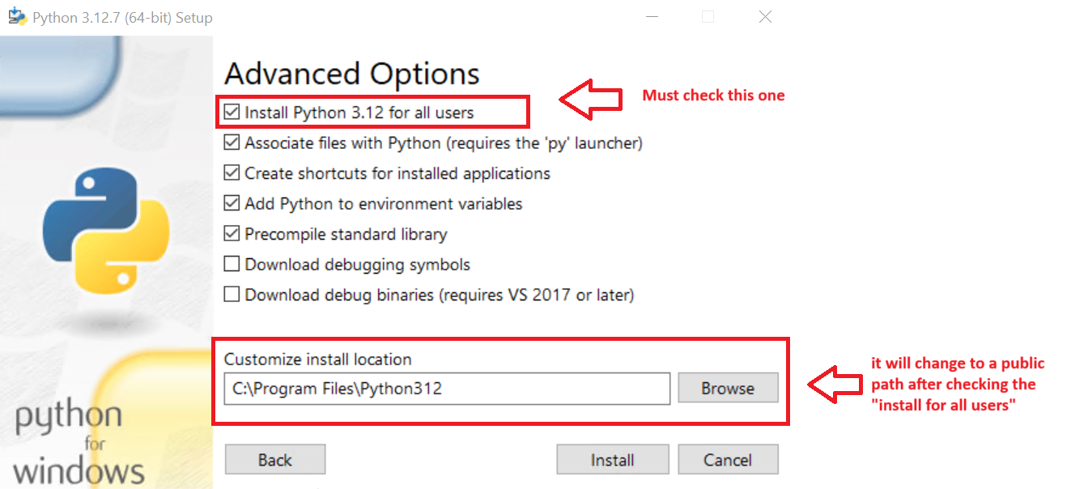
Task: Click the disabled maximize window button
Action: (708, 16)
